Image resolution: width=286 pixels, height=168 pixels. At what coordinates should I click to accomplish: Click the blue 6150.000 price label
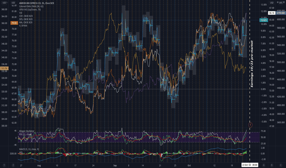click(x=280, y=13)
